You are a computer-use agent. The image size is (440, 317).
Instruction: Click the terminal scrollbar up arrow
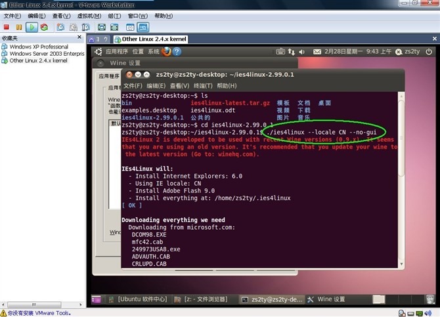401,96
